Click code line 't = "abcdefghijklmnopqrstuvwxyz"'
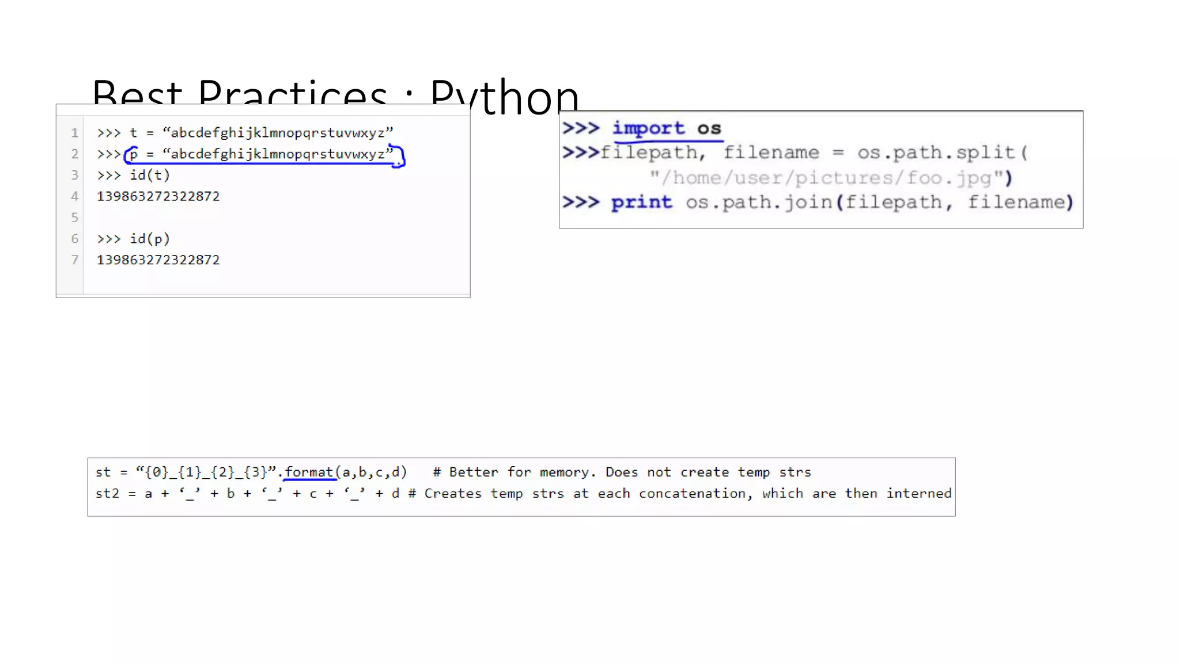 pyautogui.click(x=261, y=133)
